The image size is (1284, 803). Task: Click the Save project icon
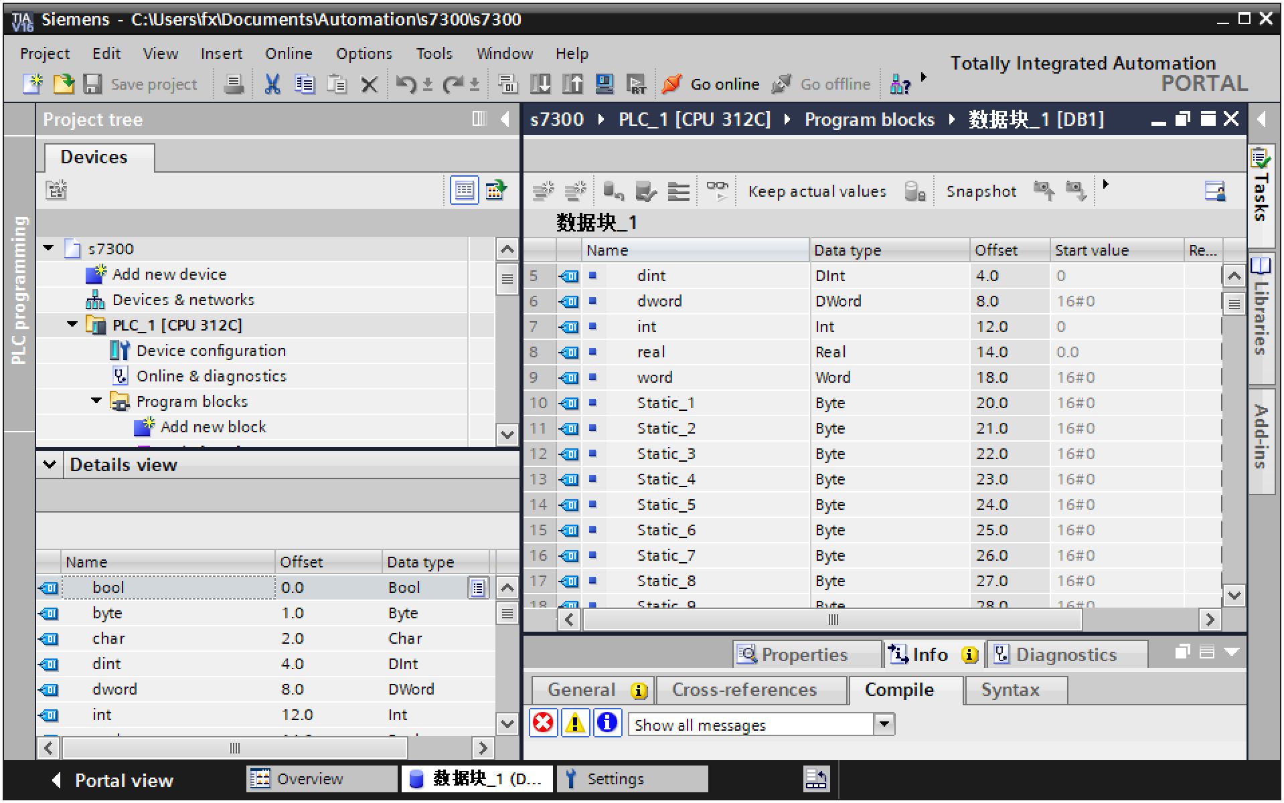point(92,84)
